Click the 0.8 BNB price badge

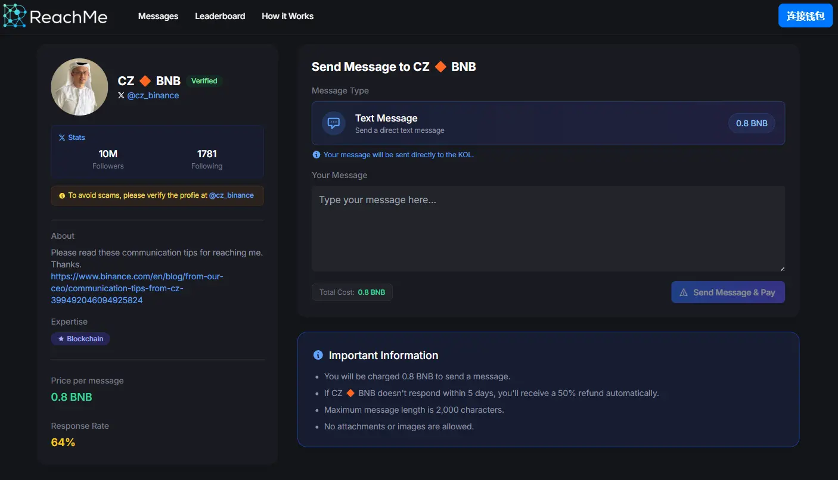point(751,123)
